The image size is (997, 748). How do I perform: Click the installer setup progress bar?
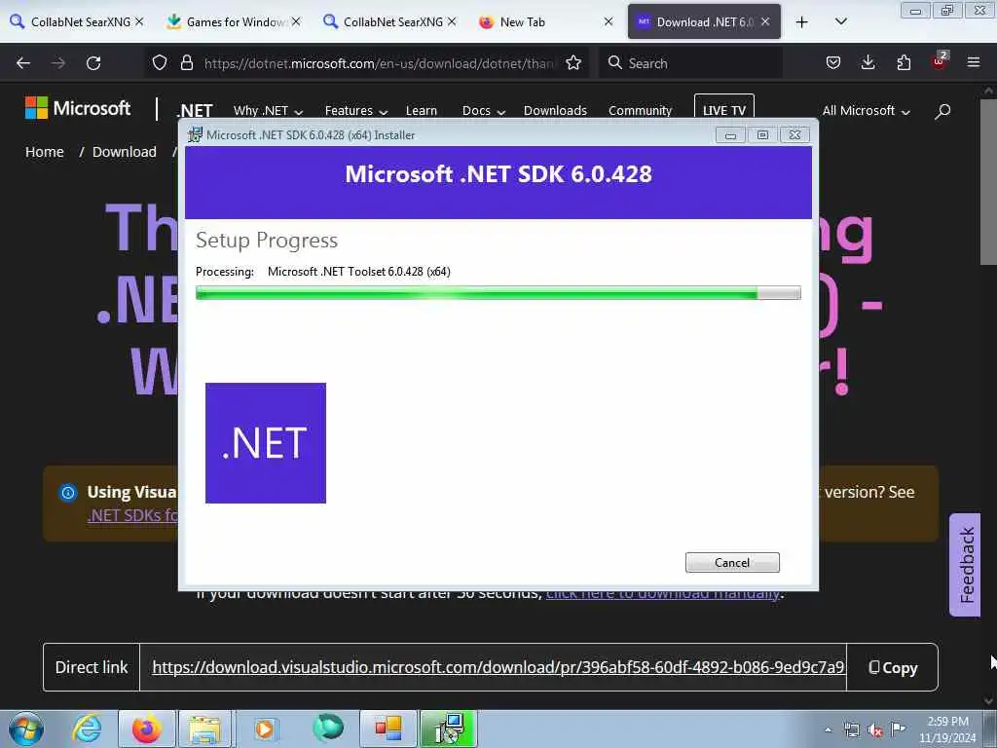pos(498,292)
